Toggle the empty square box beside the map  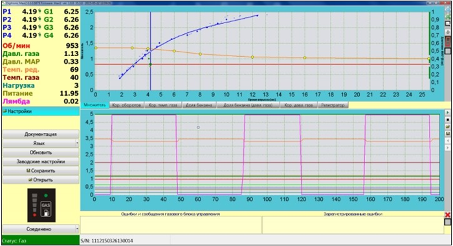click(448, 51)
